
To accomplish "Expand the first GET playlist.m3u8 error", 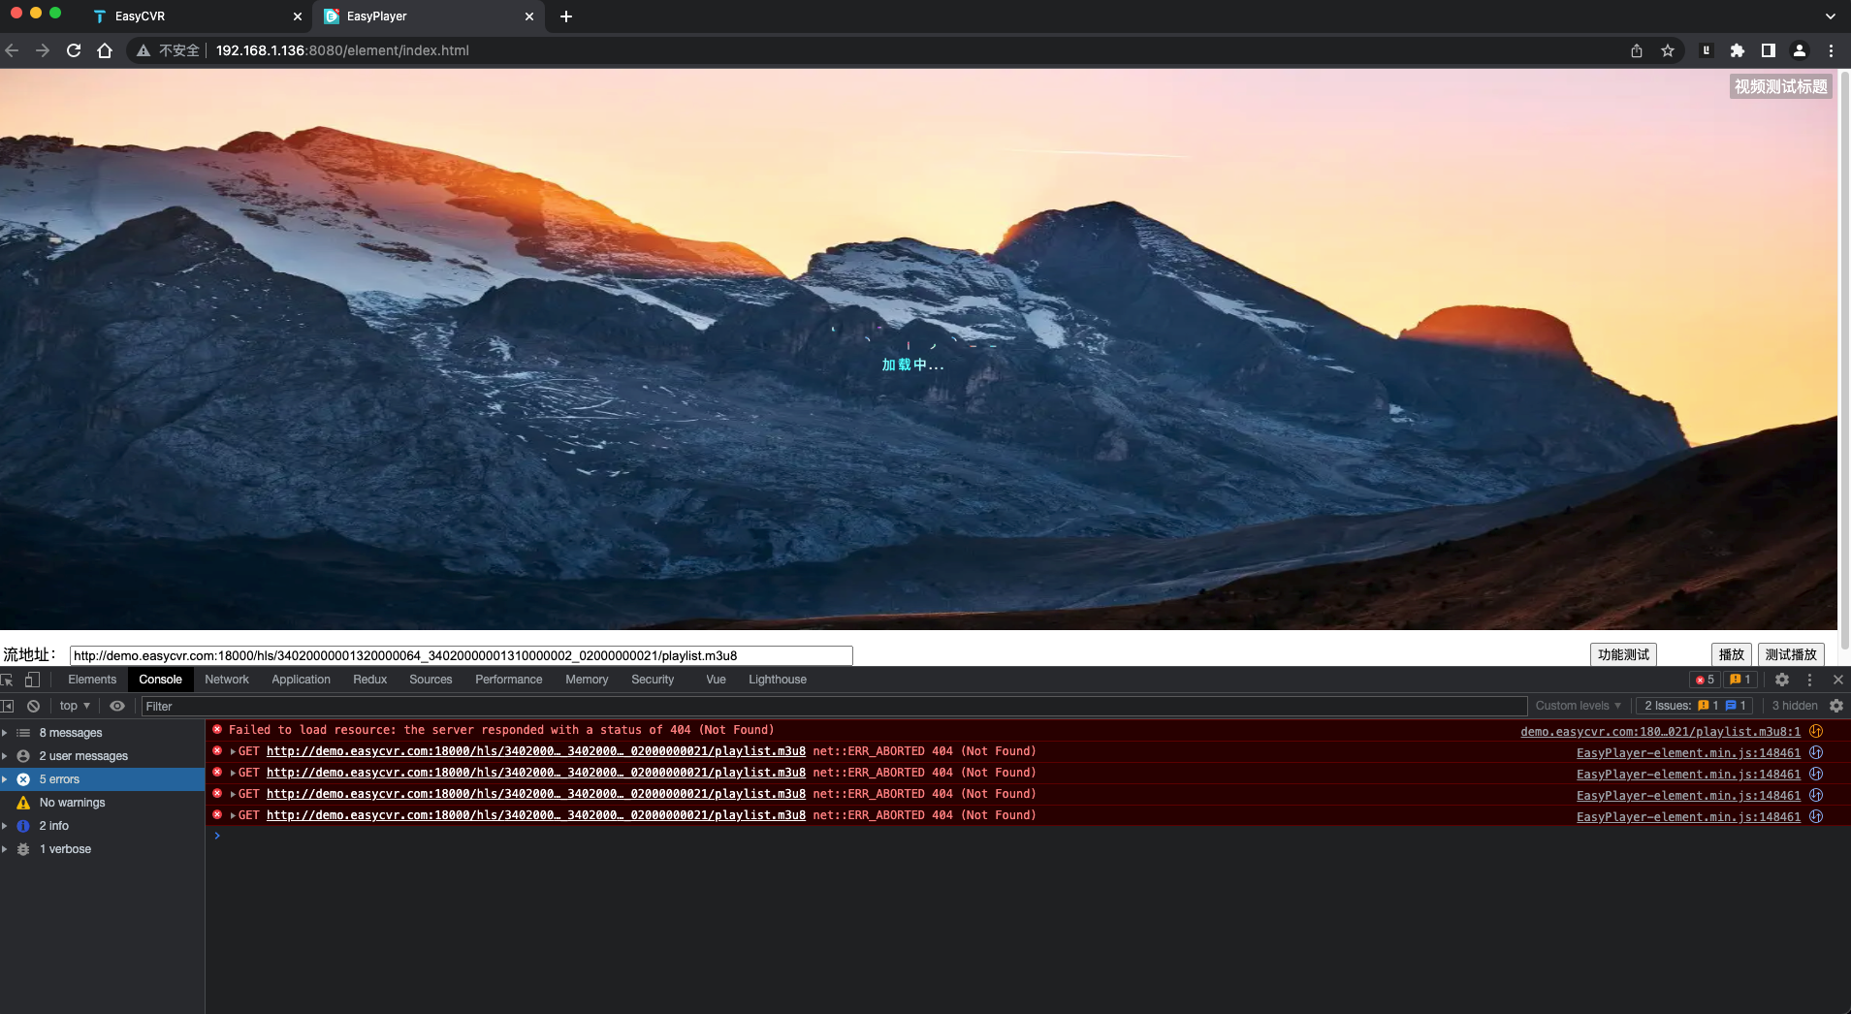I will click(234, 751).
